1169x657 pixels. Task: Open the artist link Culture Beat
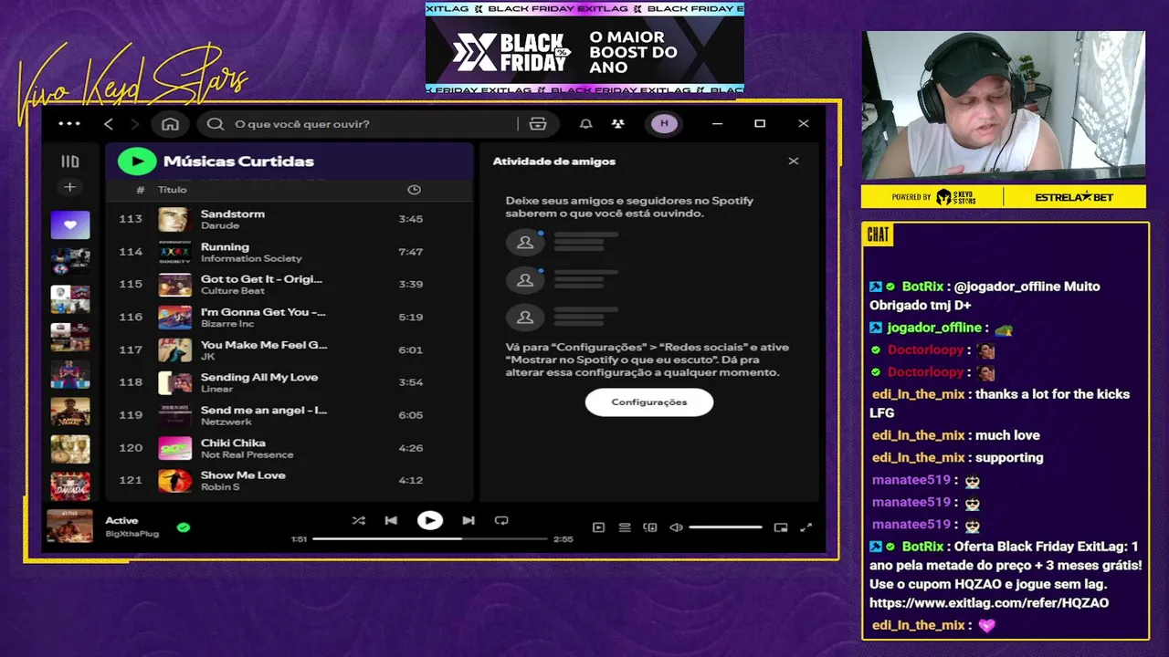(233, 291)
